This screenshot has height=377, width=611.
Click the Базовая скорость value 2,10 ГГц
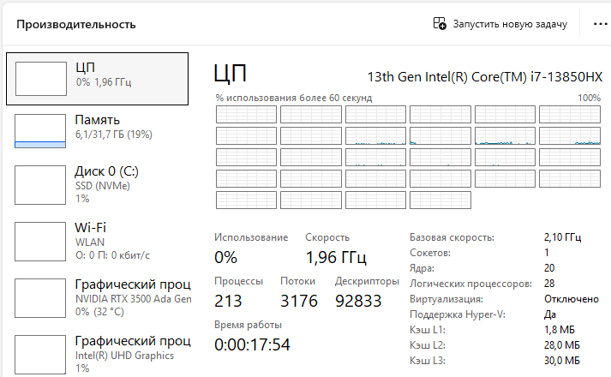pos(562,236)
